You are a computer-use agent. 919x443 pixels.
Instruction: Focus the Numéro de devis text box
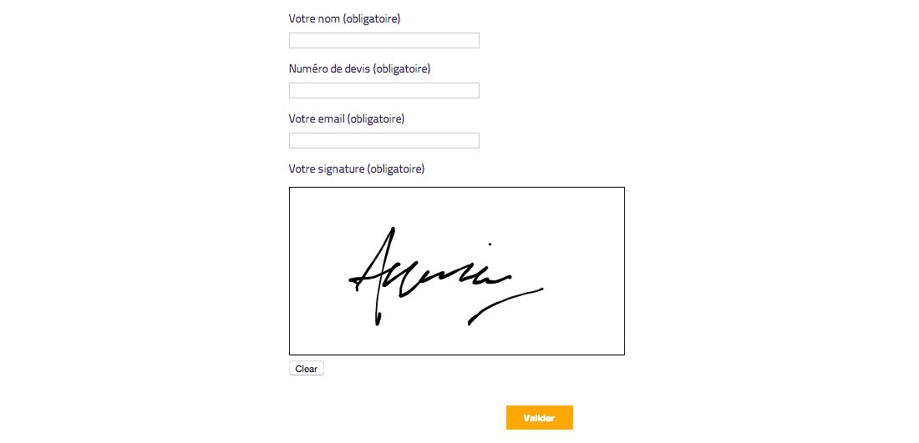point(383,91)
